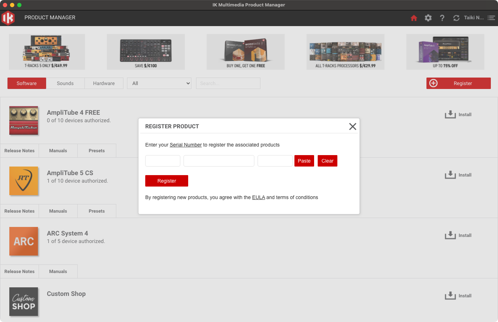
Task: Open the Buy One Get One Free banner
Action: pos(246,52)
